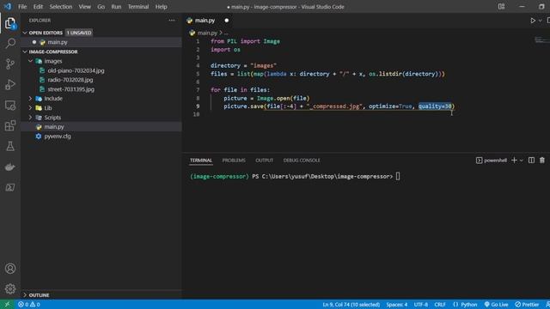Open the Selection menu
Screen dimensions: 550x309
coord(61,7)
